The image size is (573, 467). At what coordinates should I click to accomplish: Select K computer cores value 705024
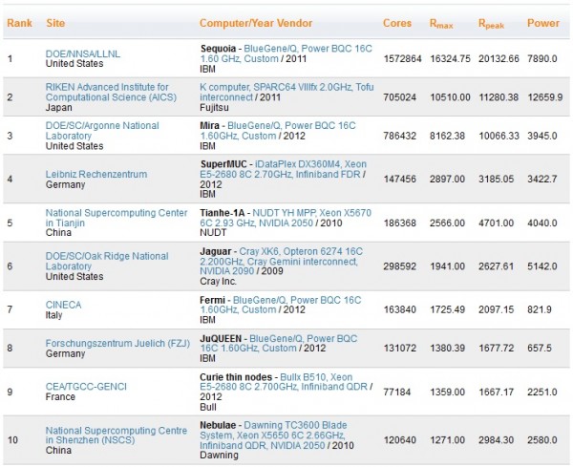[x=400, y=97]
